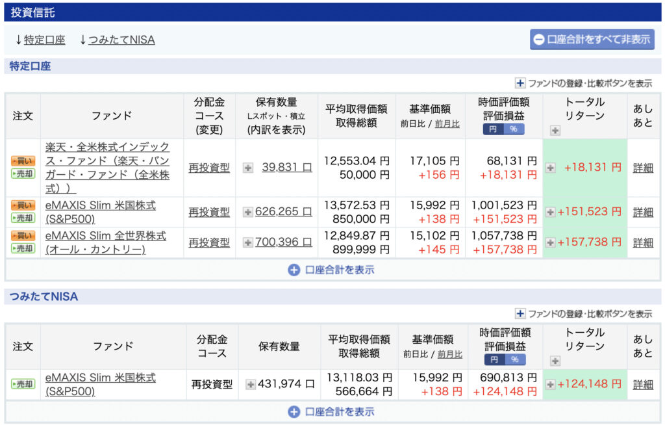Click 買い button for eMAXIS Slim 全世界株式 row
This screenshot has width=665, height=425.
coord(23,236)
